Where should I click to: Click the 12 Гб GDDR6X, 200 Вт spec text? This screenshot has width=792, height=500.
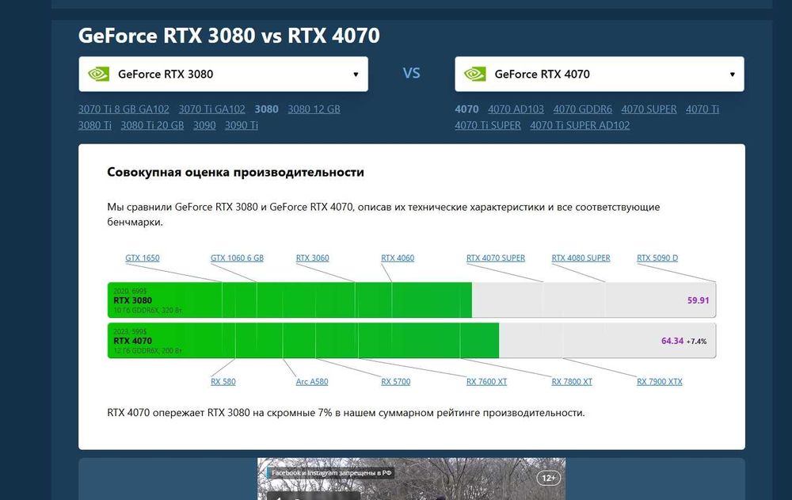pyautogui.click(x=147, y=350)
